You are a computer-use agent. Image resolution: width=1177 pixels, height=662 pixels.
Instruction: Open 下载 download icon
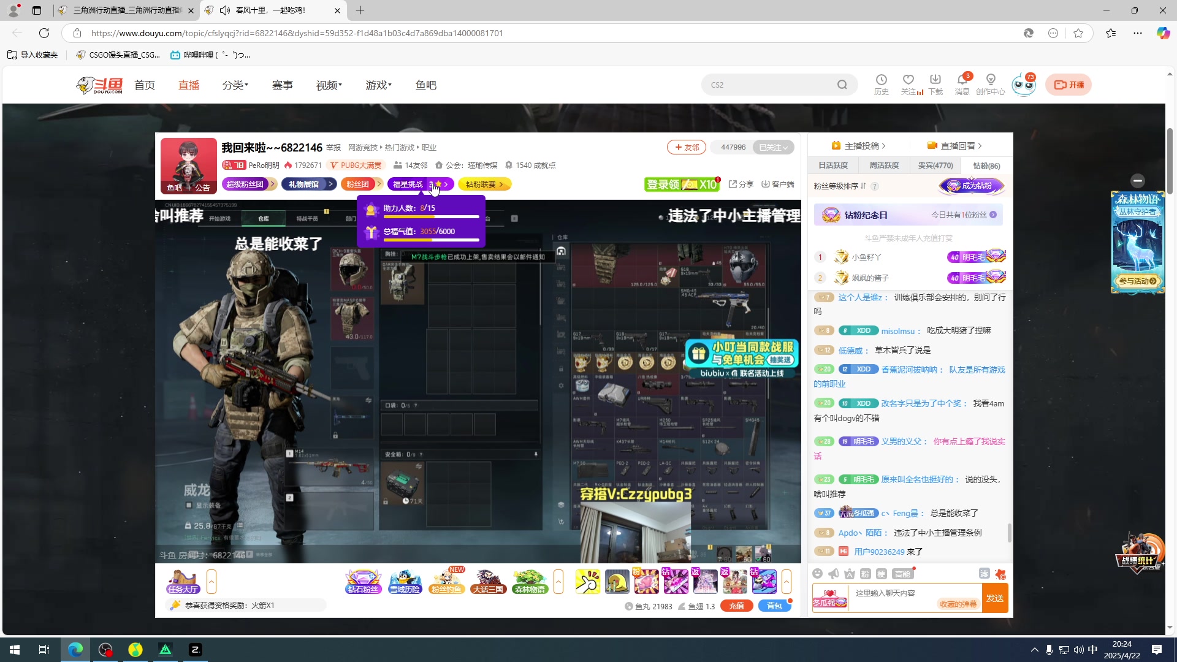935,85
